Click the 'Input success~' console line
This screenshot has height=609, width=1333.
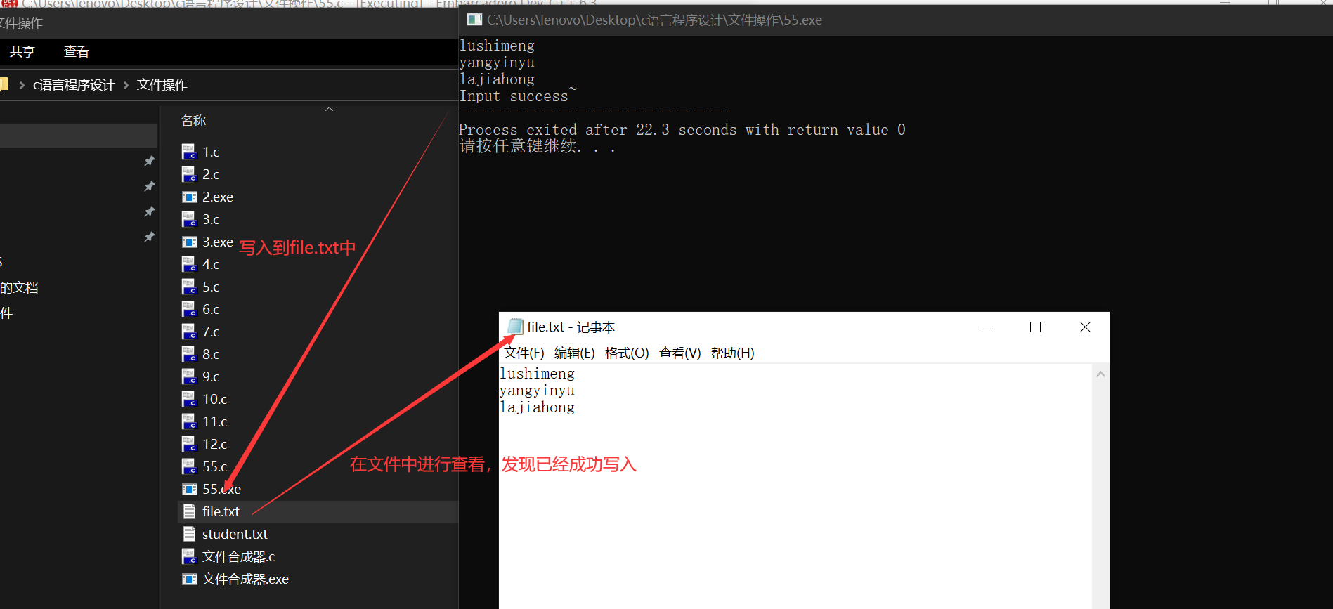coord(517,96)
